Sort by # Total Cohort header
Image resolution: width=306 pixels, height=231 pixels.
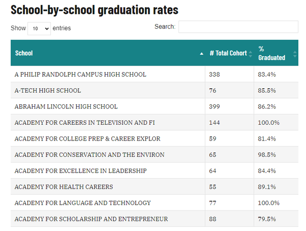click(x=228, y=53)
